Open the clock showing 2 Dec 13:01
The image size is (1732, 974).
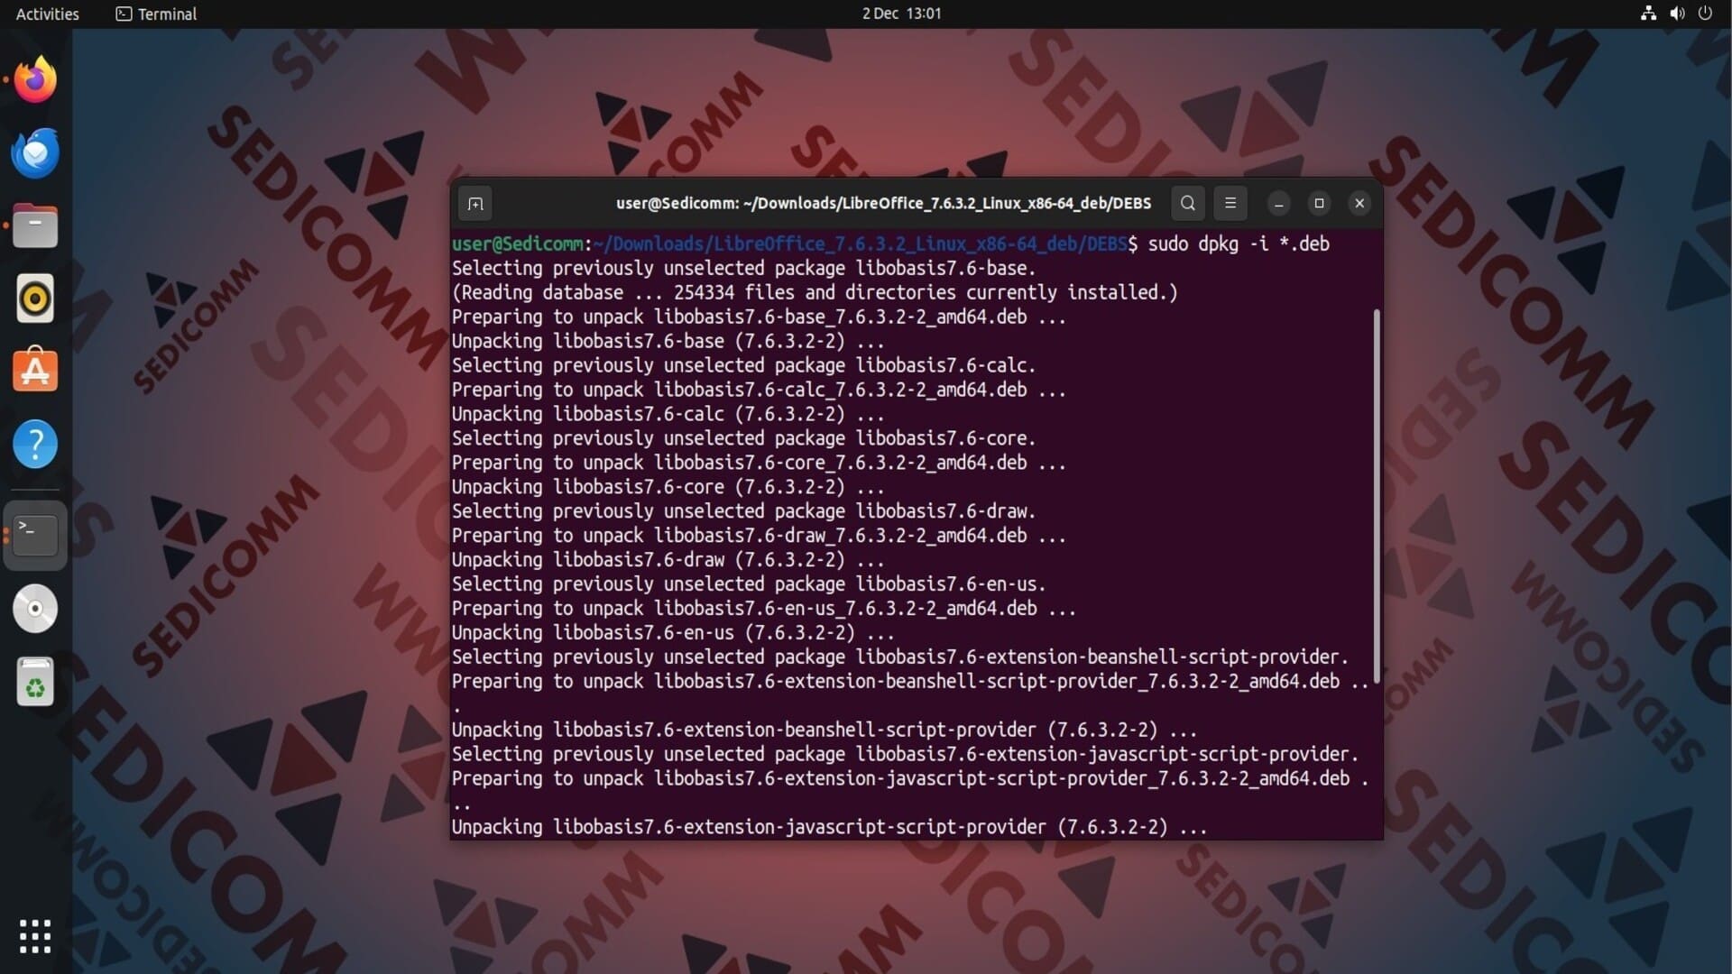(901, 14)
